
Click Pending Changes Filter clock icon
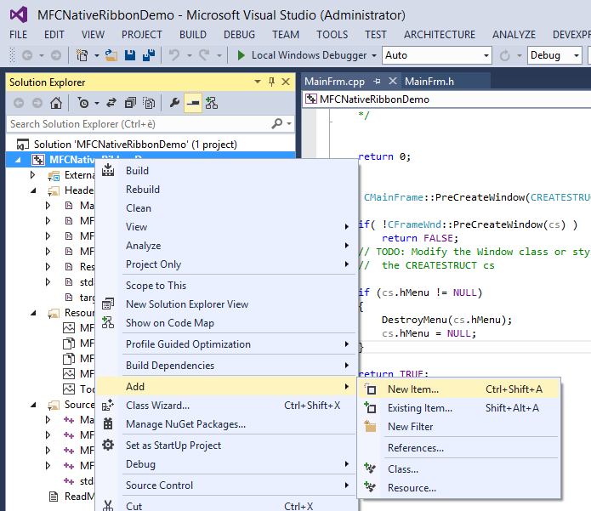pyautogui.click(x=83, y=103)
